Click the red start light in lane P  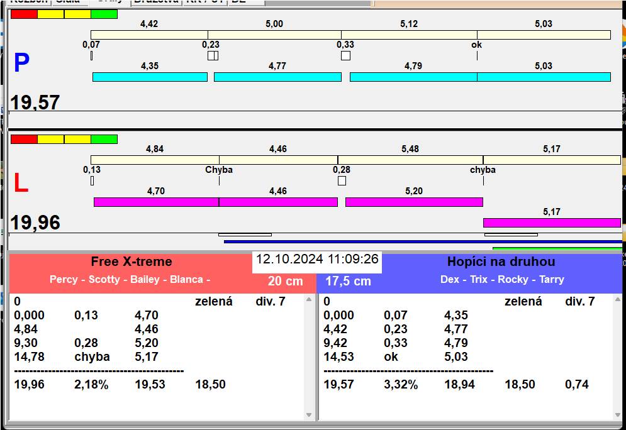click(x=24, y=14)
